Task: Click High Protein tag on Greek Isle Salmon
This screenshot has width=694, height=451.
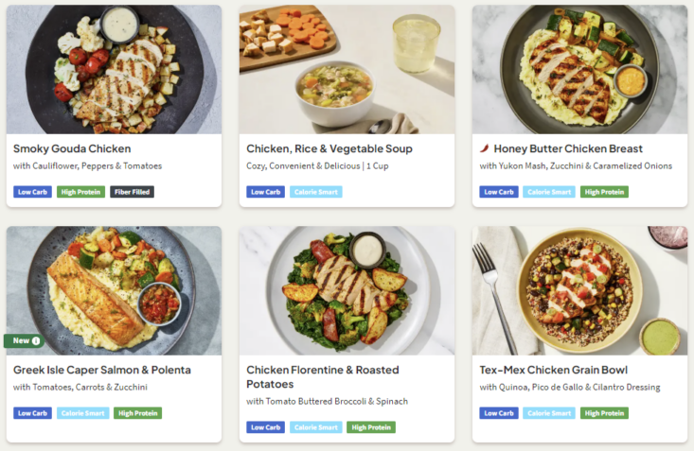Action: click(x=137, y=413)
